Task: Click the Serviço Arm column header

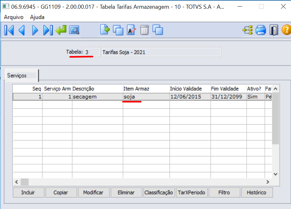Action: [x=57, y=89]
